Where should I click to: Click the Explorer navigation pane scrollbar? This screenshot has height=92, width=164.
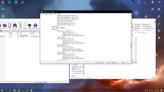[84, 69]
